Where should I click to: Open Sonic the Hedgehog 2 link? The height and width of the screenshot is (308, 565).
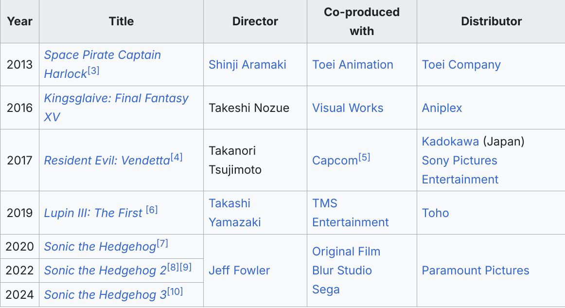105,271
